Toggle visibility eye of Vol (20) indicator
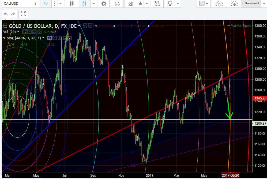Image resolution: width=267 pixels, height=179 pixels. (x=24, y=32)
